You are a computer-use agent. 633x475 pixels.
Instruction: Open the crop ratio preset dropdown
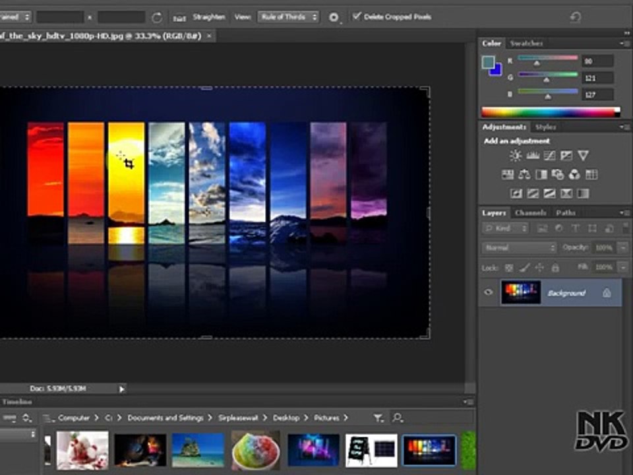click(x=15, y=17)
